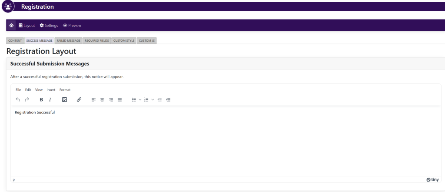This screenshot has width=445, height=192.
Task: Increase indent of the paragraph
Action: (x=168, y=99)
